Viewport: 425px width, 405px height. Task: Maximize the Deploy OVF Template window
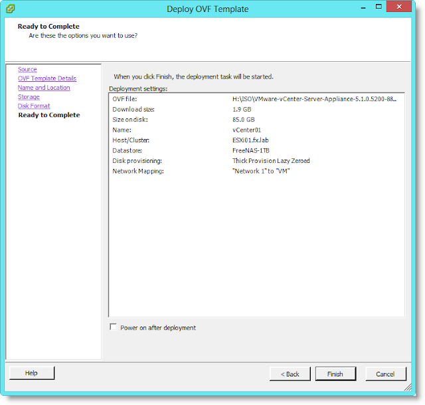pyautogui.click(x=379, y=7)
